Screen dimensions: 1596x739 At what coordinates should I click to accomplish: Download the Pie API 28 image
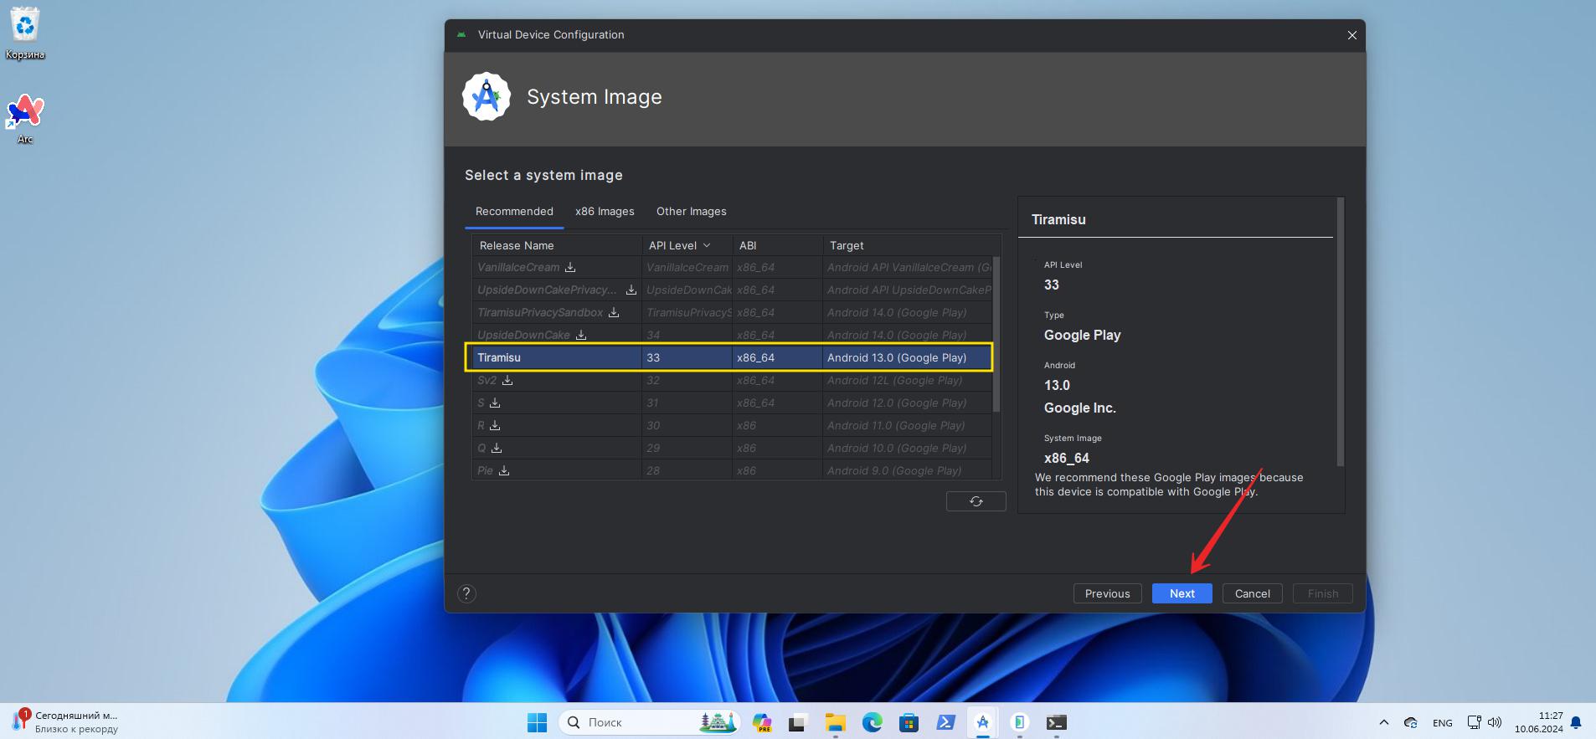504,470
